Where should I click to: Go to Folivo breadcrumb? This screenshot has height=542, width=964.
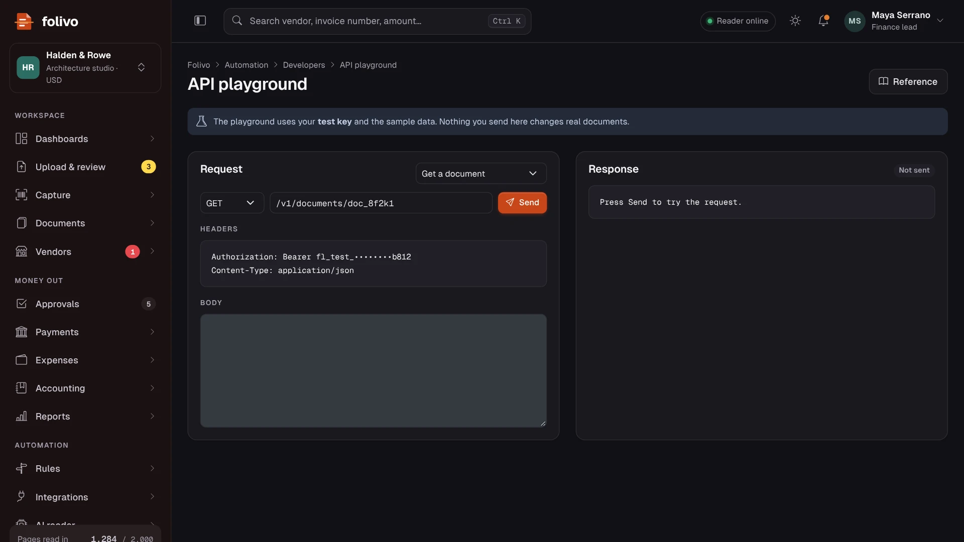[198, 65]
